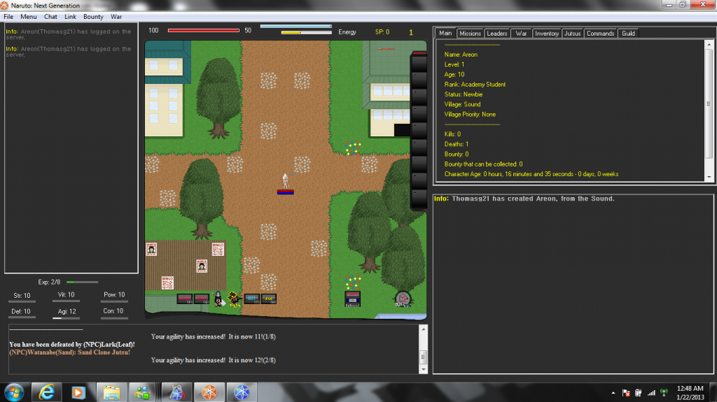Click the Agi: 12 stat
Screen dimensions: 717x402
67,312
